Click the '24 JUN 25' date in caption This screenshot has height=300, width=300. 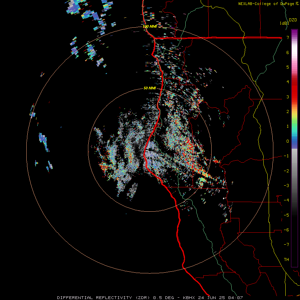tap(212, 298)
